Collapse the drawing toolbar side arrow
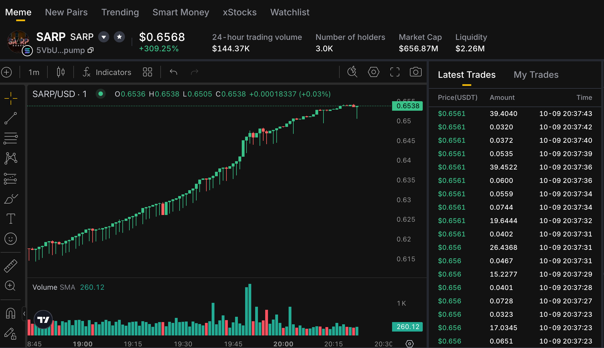This screenshot has height=348, width=604. click(x=24, y=314)
